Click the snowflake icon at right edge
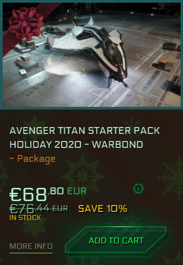The image size is (183, 265). tap(172, 178)
